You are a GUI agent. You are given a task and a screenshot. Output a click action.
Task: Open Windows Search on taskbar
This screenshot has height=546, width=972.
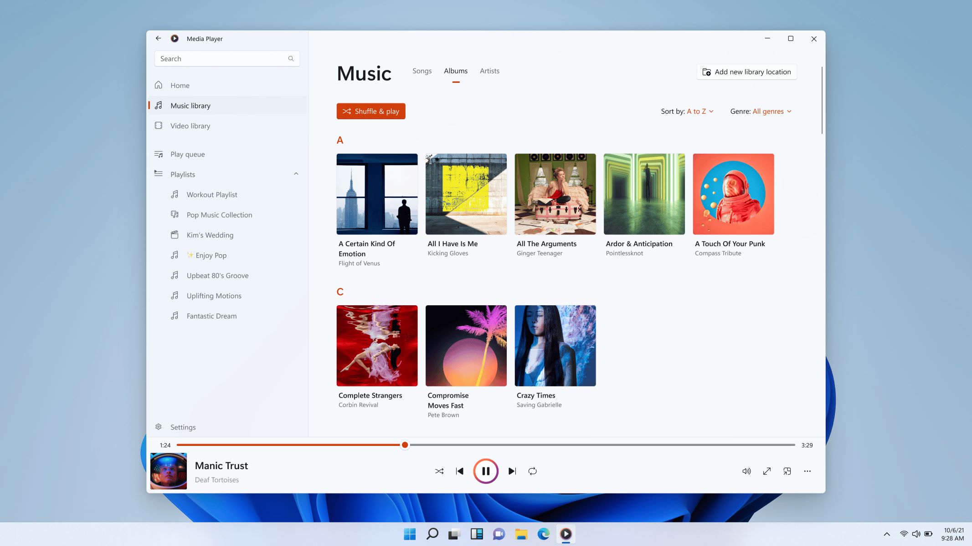click(432, 533)
